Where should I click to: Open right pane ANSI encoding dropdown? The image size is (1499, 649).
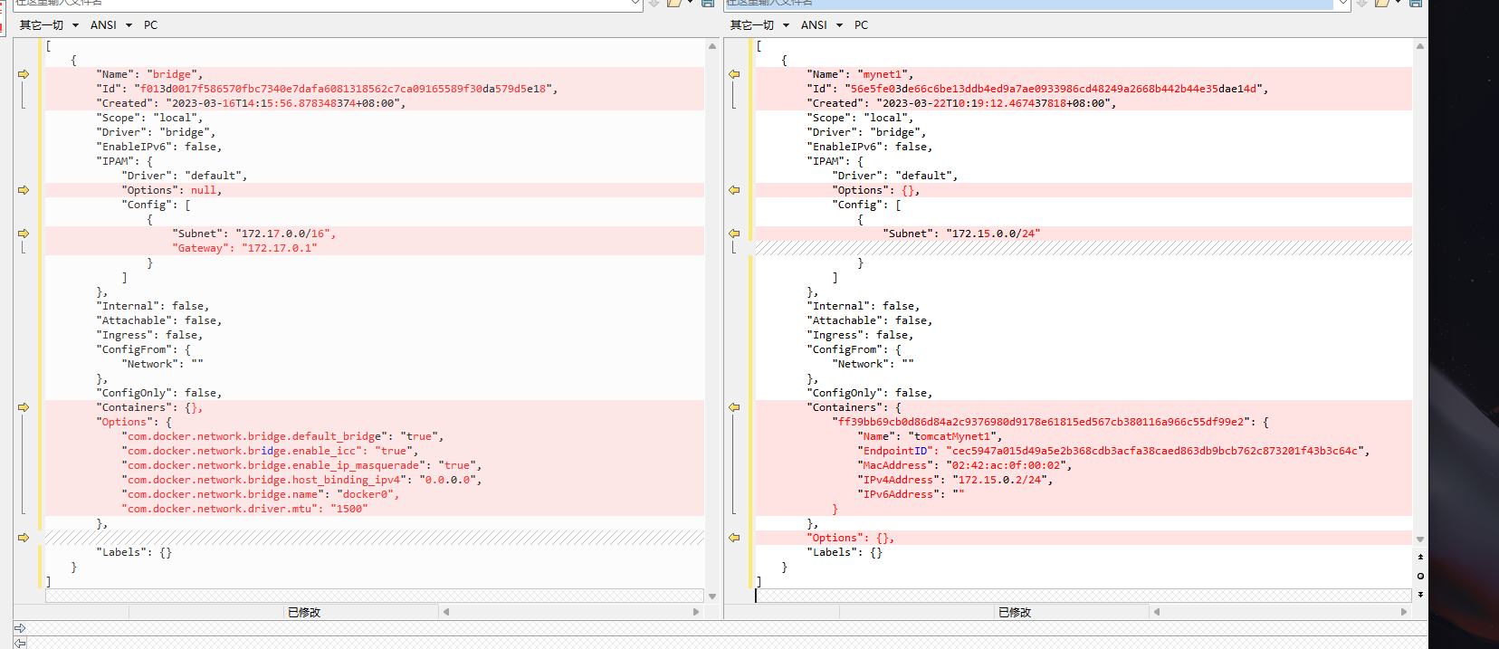[x=821, y=25]
